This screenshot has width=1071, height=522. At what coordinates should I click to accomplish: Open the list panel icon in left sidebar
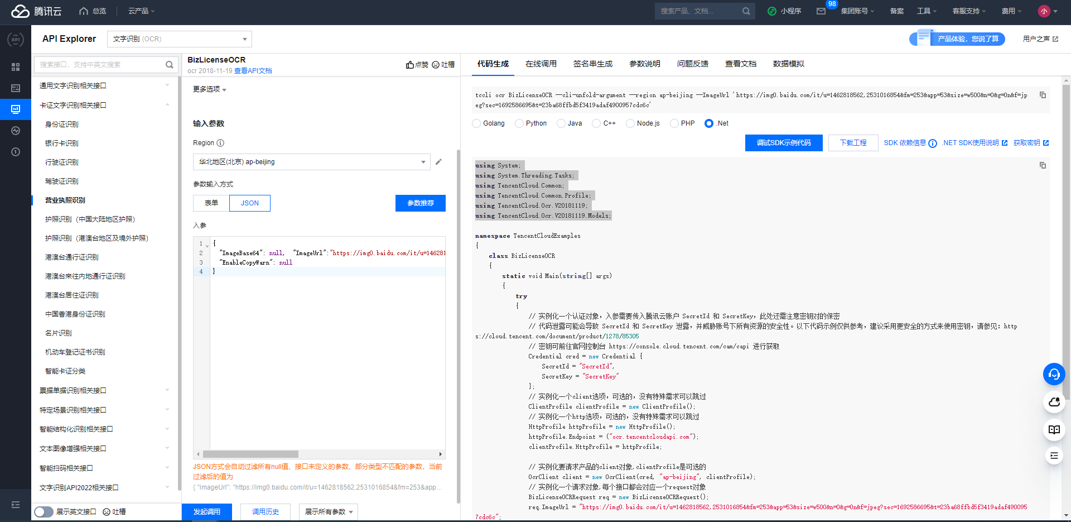coord(16,88)
